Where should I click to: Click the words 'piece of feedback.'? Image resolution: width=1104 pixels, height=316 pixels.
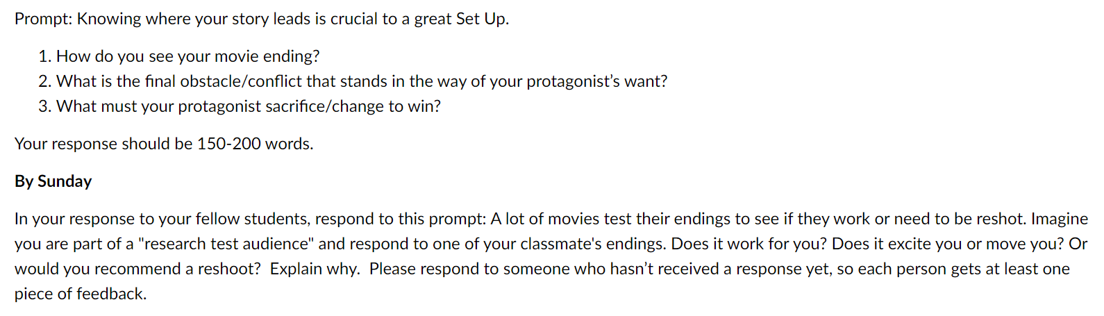tap(81, 294)
